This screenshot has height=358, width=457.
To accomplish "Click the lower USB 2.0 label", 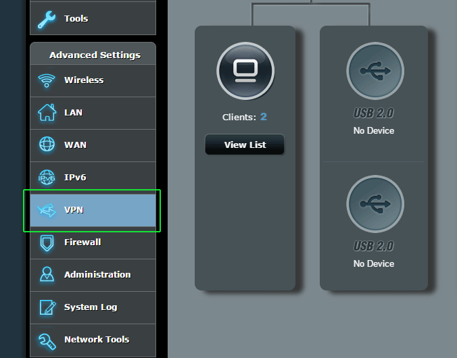I will (374, 246).
